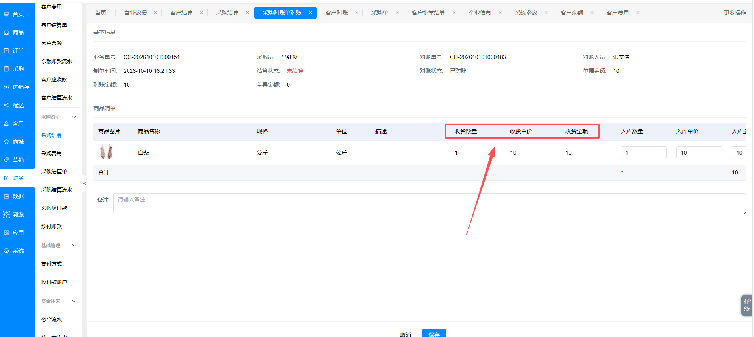
Task: Click the 备注 remarks text area
Action: coord(430,204)
